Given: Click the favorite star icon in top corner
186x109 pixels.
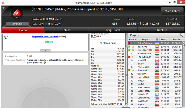Looking at the screenshot, I should pos(3,8).
